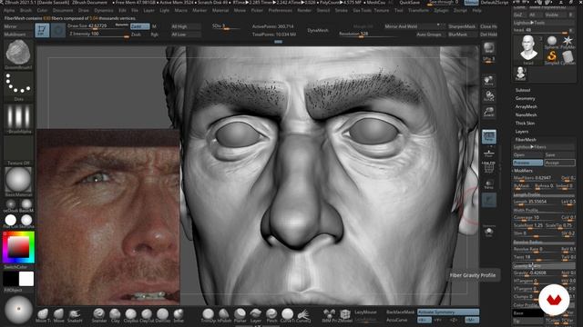This screenshot has height=327, width=583.
Task: Expand the Geometry sub-palette
Action: (x=525, y=98)
